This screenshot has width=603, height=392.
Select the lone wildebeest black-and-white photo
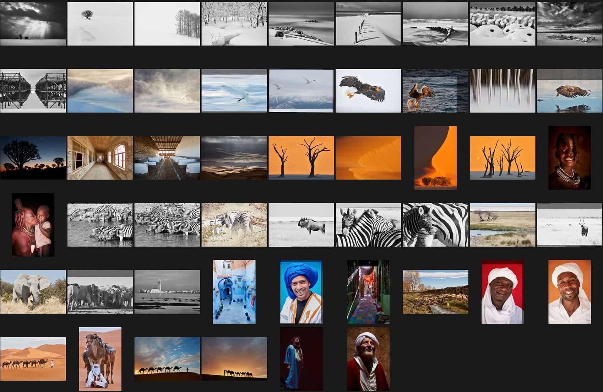click(301, 225)
